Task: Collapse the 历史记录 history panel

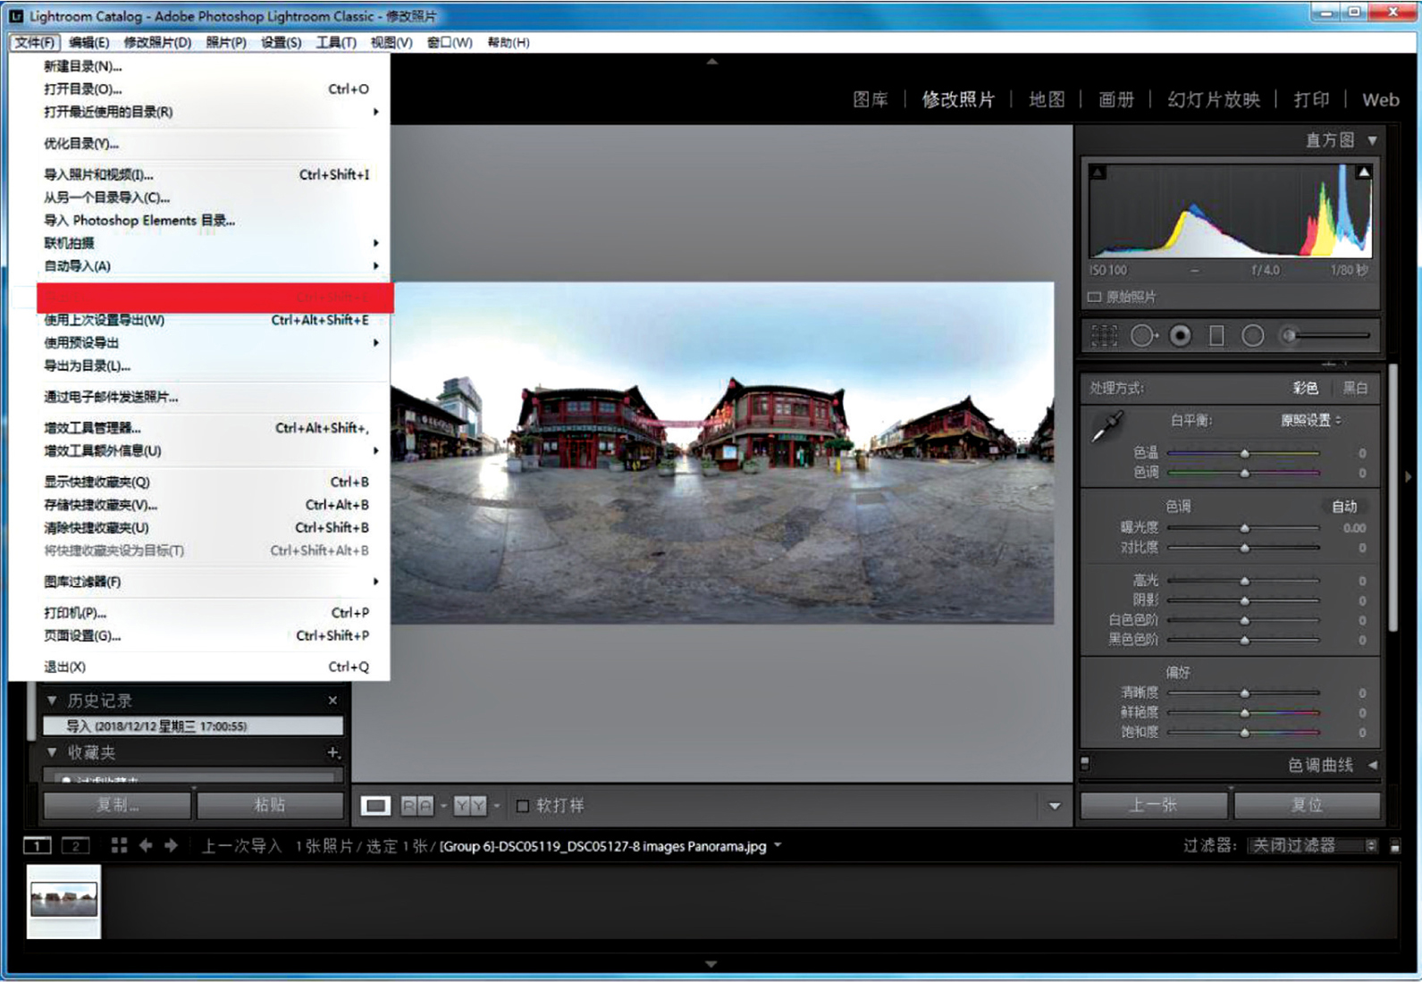Action: pyautogui.click(x=52, y=701)
